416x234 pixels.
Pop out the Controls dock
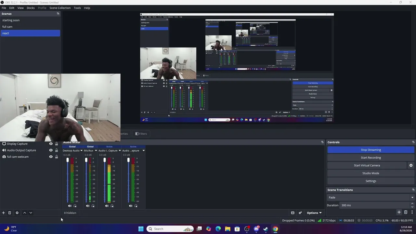point(413,142)
